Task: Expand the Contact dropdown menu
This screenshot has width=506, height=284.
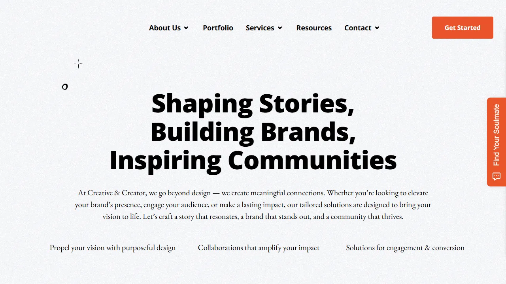Action: tap(358, 28)
